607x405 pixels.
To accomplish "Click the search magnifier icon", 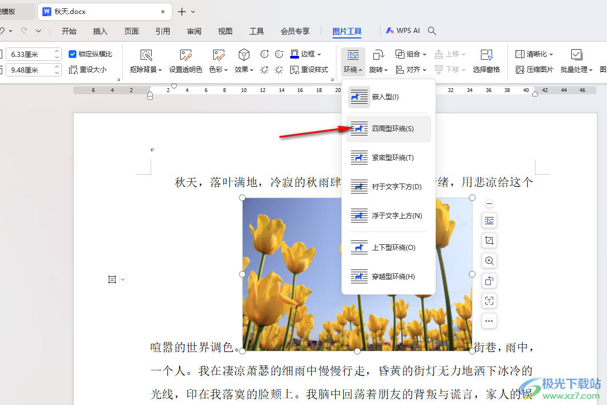I will pos(432,31).
